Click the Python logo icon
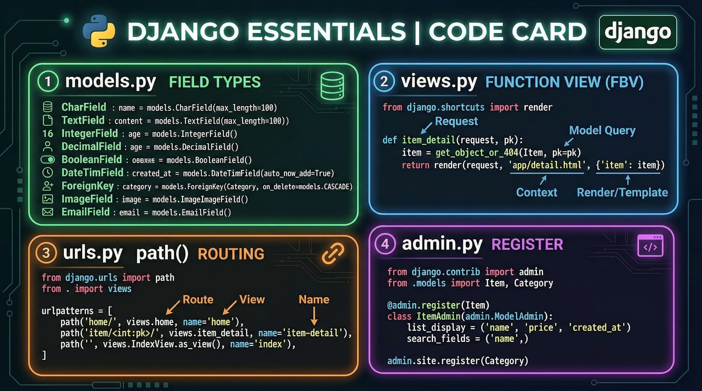The height and width of the screenshot is (391, 702). (99, 31)
